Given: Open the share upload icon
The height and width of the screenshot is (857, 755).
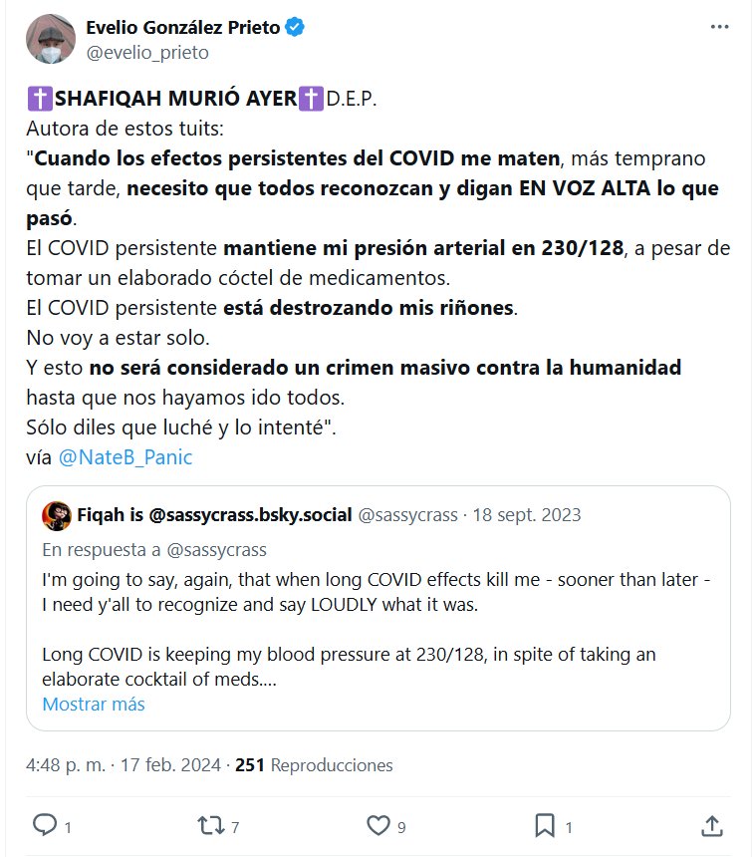Looking at the screenshot, I should [712, 826].
